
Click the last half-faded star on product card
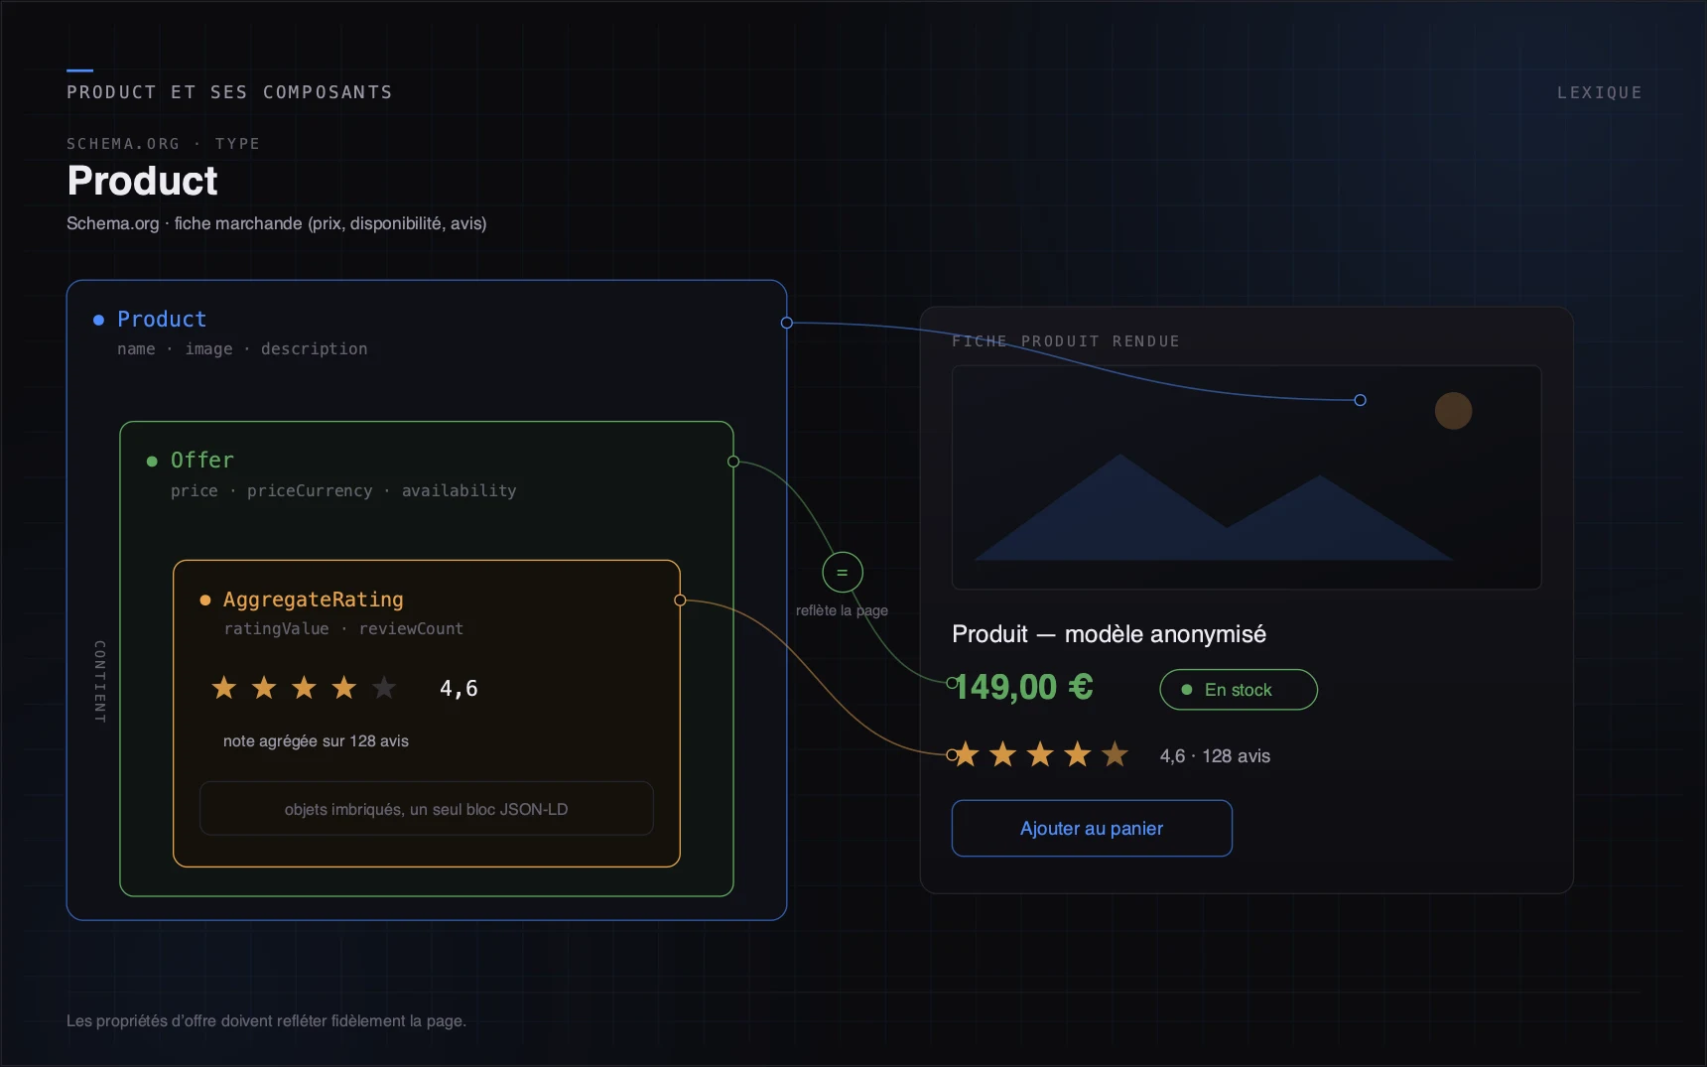1116,754
